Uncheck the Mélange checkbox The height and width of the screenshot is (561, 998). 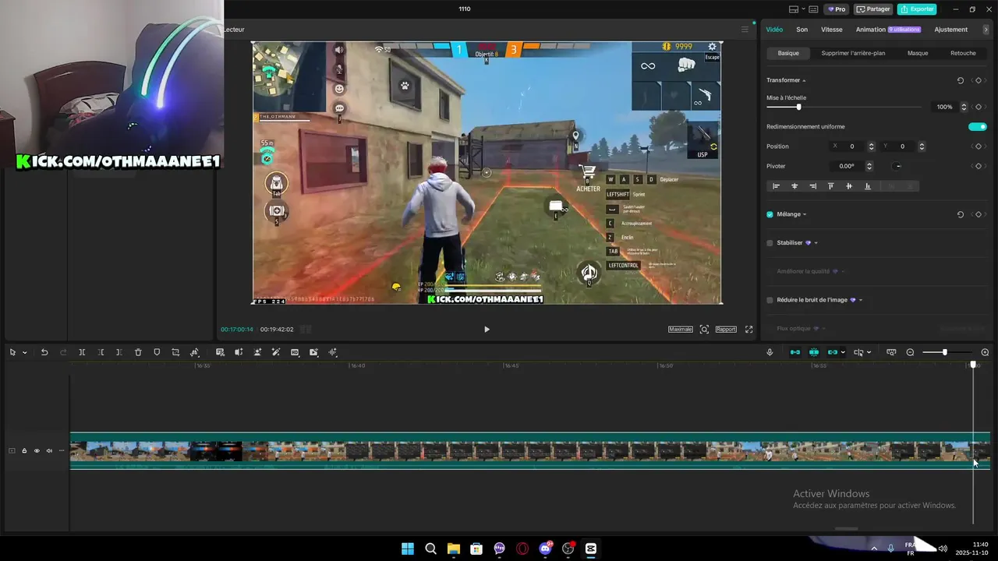click(770, 214)
